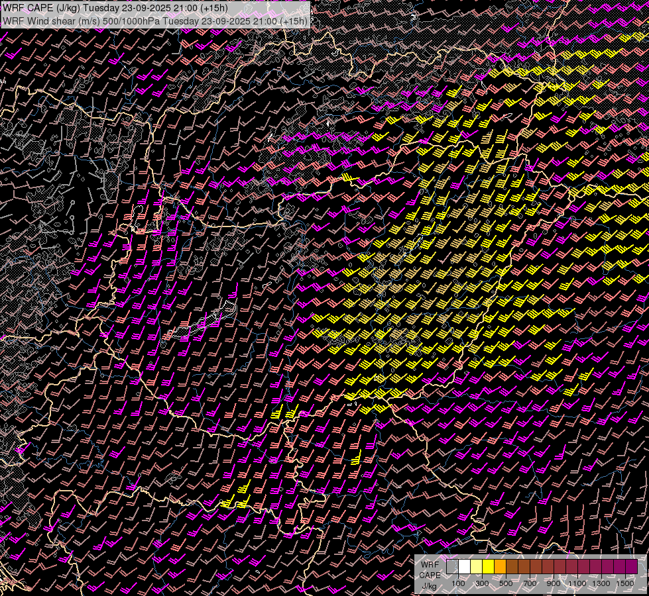649x596 pixels.
Task: Click the 700 value on legend scale
Action: pos(530,583)
